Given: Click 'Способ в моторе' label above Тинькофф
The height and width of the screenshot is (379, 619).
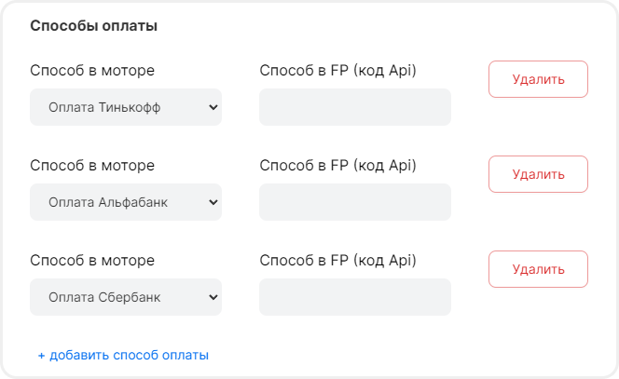Looking at the screenshot, I should (x=92, y=70).
